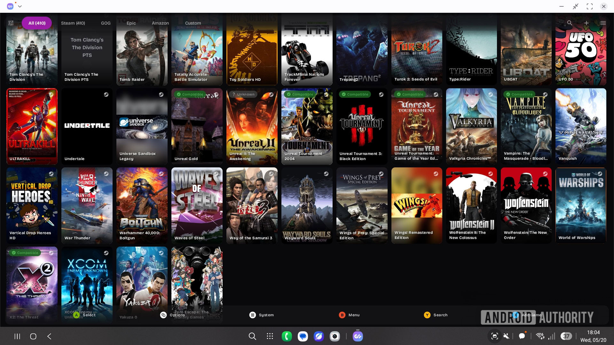Enter fullscreen with the title bar icon

pyautogui.click(x=590, y=6)
